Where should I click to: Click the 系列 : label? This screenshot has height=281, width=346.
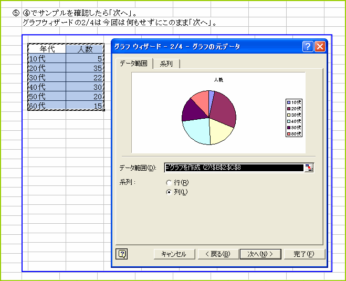coord(128,182)
